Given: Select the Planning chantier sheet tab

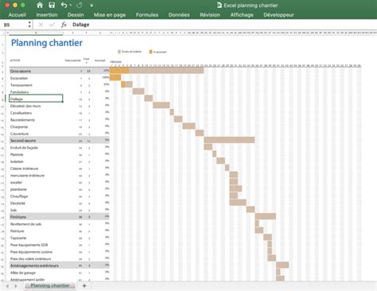Looking at the screenshot, I should 50,285.
